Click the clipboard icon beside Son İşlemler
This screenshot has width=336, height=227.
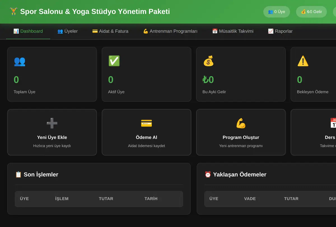point(18,175)
